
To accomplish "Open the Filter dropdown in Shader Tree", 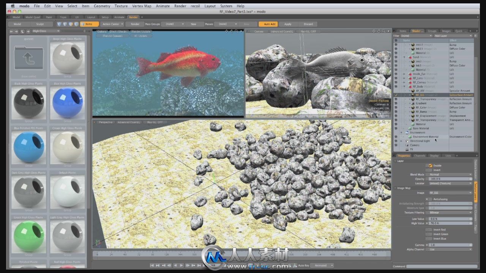I will tap(417, 36).
